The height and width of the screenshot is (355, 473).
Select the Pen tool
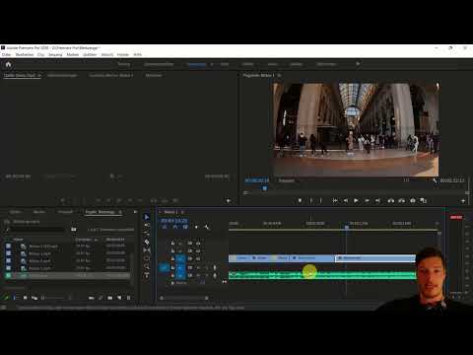tap(147, 258)
